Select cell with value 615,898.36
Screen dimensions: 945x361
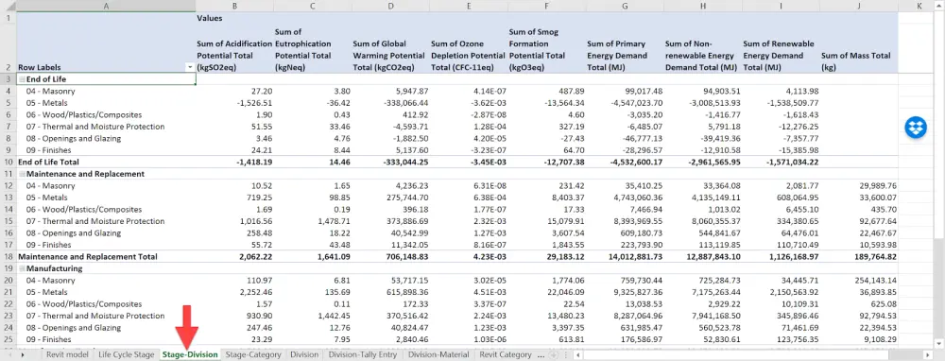pos(390,292)
